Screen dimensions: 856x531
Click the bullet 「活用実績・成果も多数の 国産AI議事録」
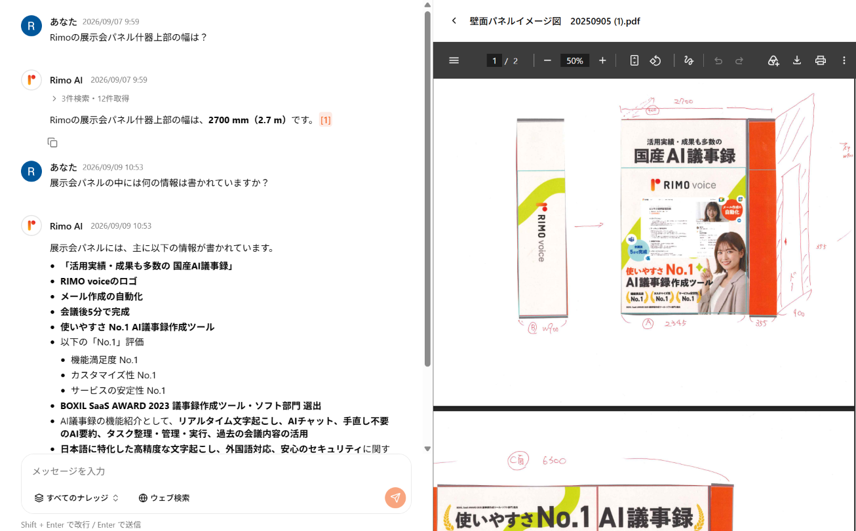(x=147, y=266)
